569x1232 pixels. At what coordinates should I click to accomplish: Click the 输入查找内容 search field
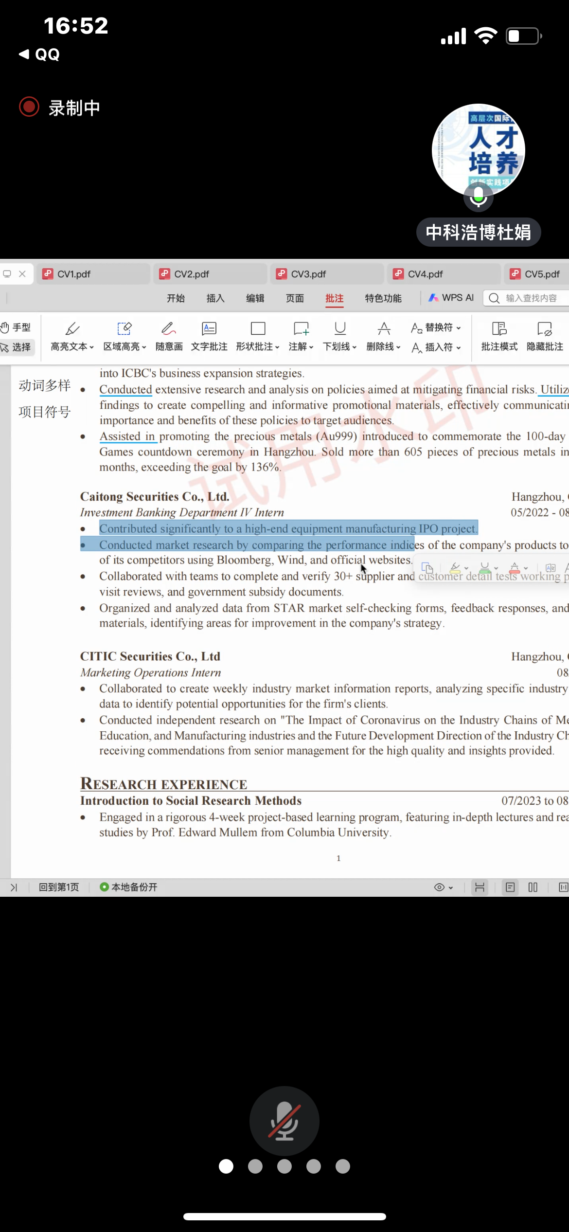(527, 298)
